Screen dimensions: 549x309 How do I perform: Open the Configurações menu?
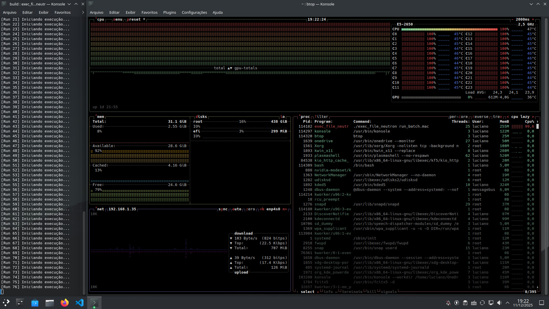tap(194, 12)
